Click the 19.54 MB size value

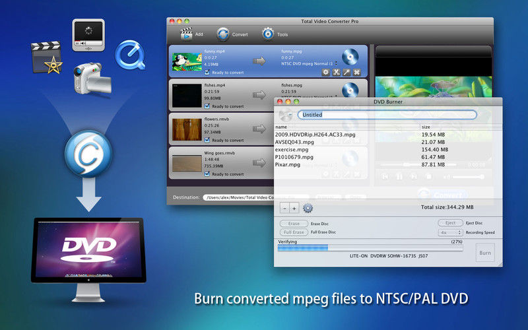(433, 135)
